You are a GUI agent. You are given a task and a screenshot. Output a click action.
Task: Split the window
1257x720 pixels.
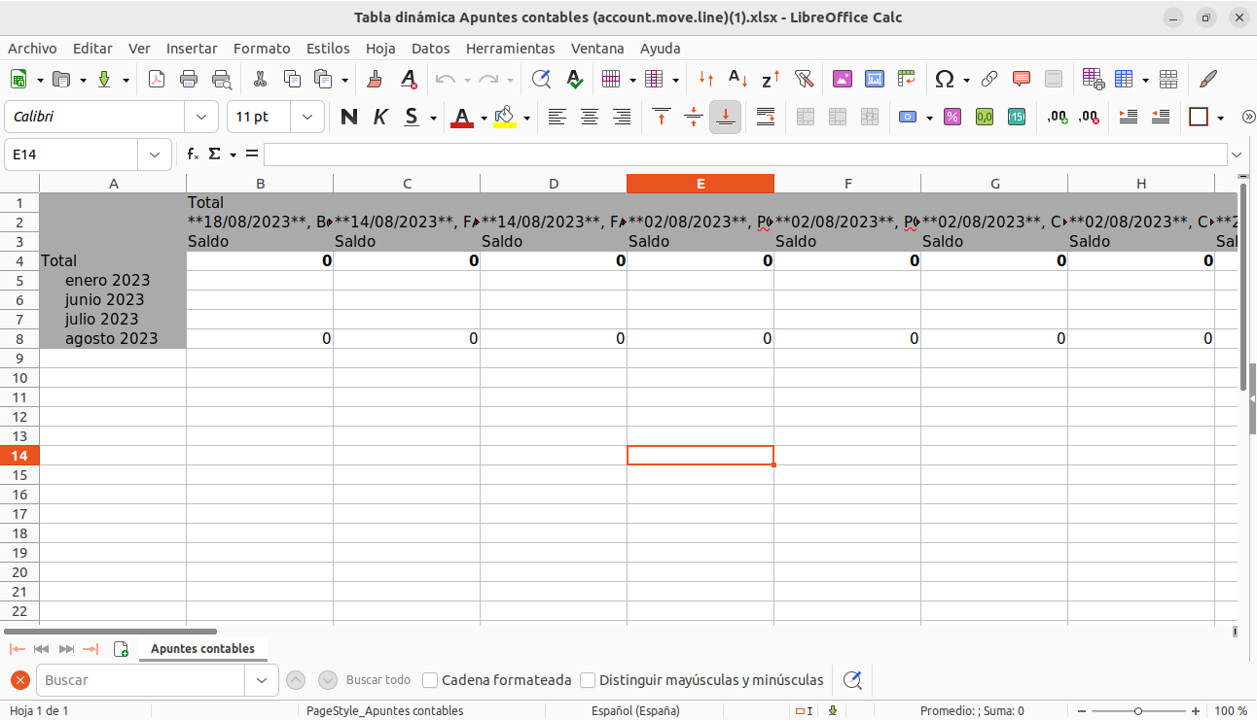1169,80
